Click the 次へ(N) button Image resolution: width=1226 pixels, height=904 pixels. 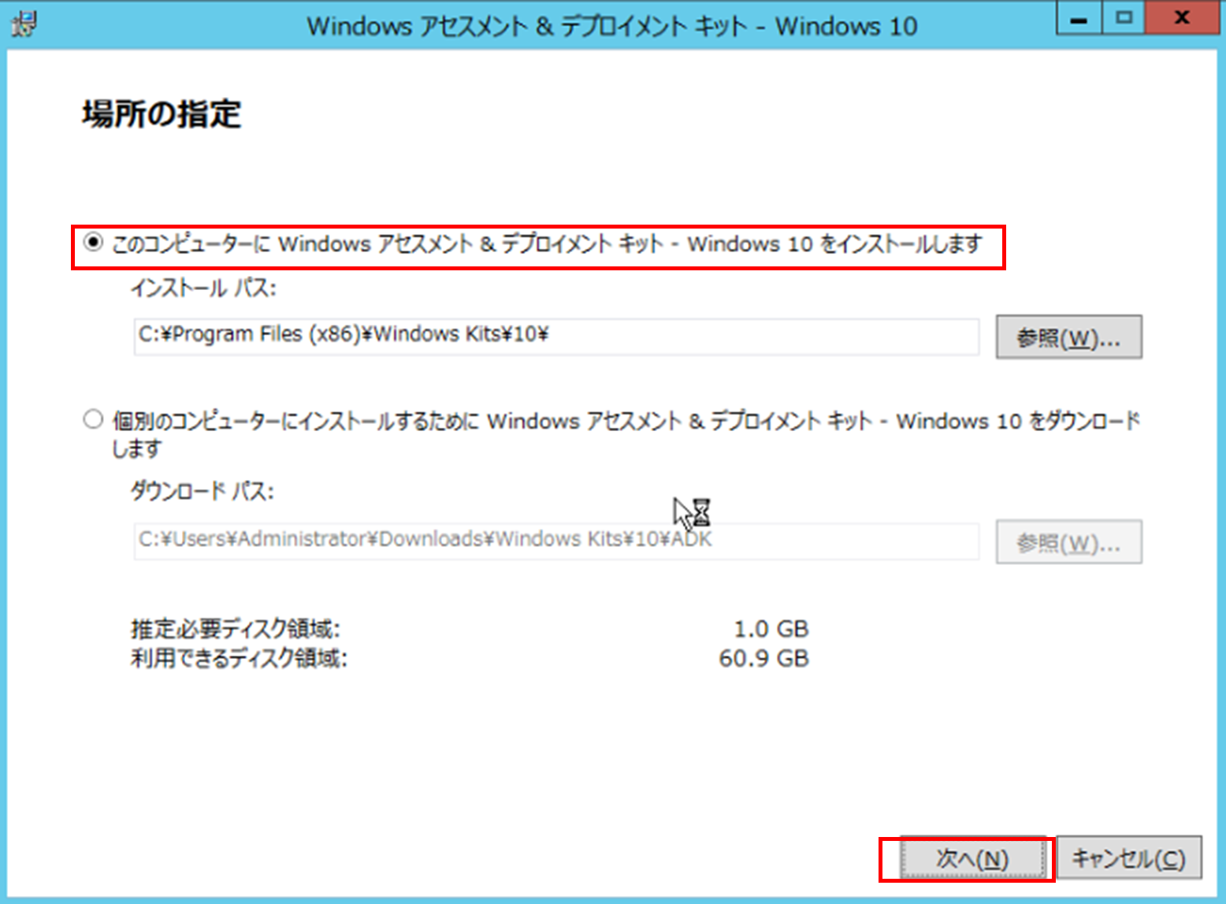(972, 858)
